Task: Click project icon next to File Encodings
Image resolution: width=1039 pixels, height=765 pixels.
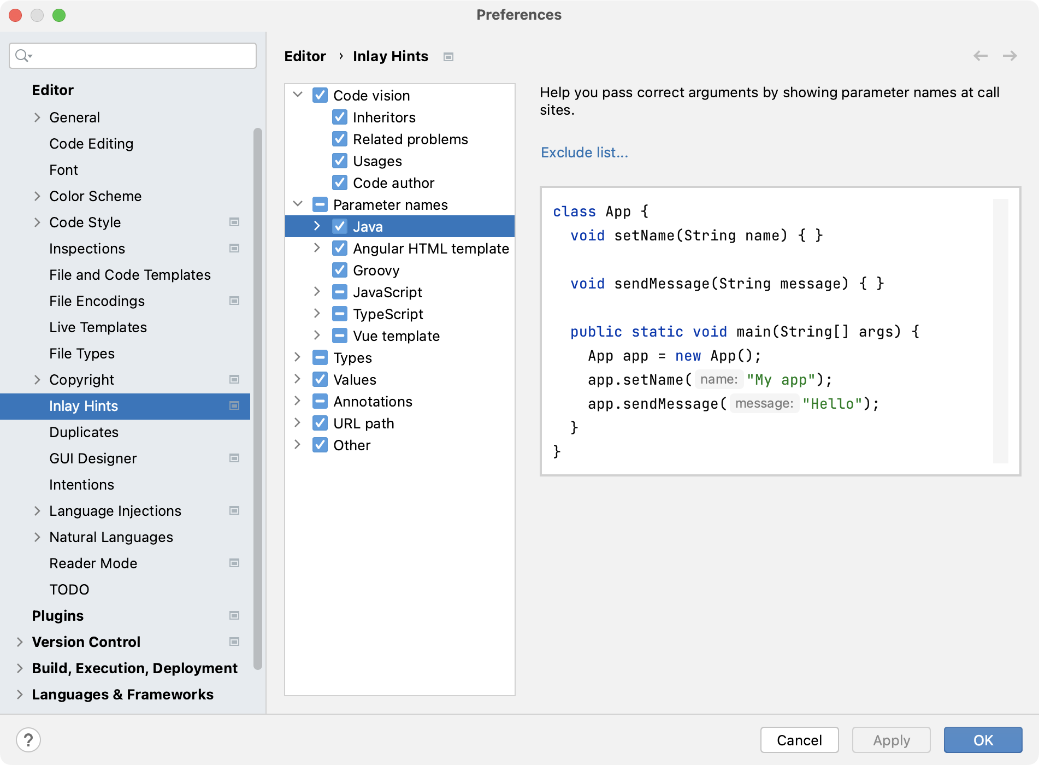Action: 234,301
